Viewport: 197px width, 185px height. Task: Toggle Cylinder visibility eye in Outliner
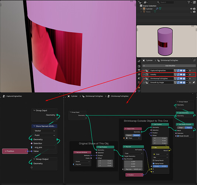click(x=191, y=9)
